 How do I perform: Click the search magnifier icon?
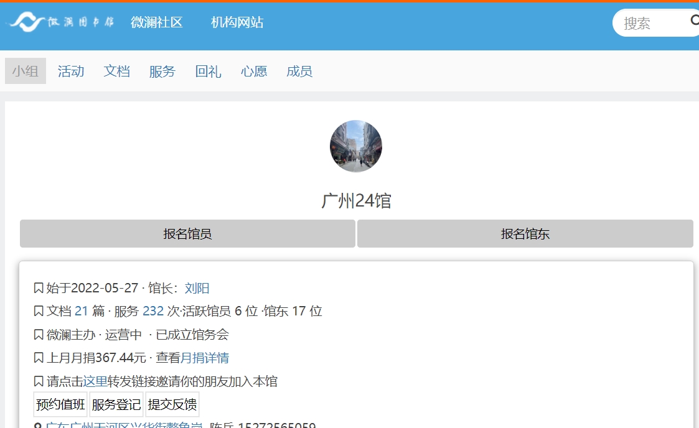coord(694,21)
